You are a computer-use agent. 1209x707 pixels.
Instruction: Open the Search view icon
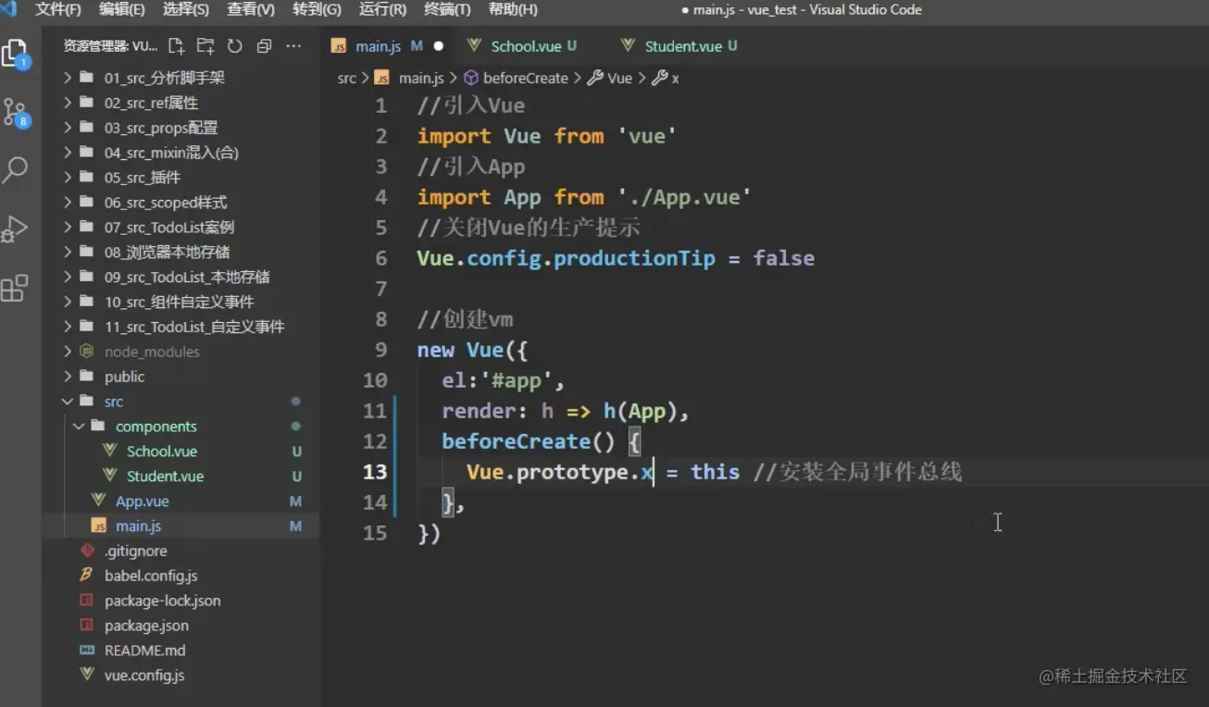click(x=16, y=169)
